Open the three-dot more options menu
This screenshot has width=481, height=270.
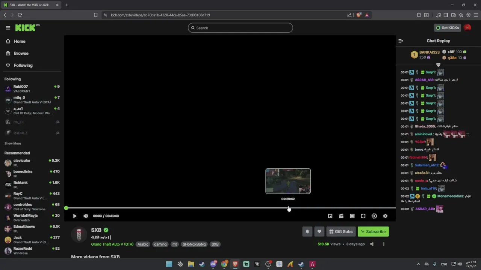coord(384,244)
